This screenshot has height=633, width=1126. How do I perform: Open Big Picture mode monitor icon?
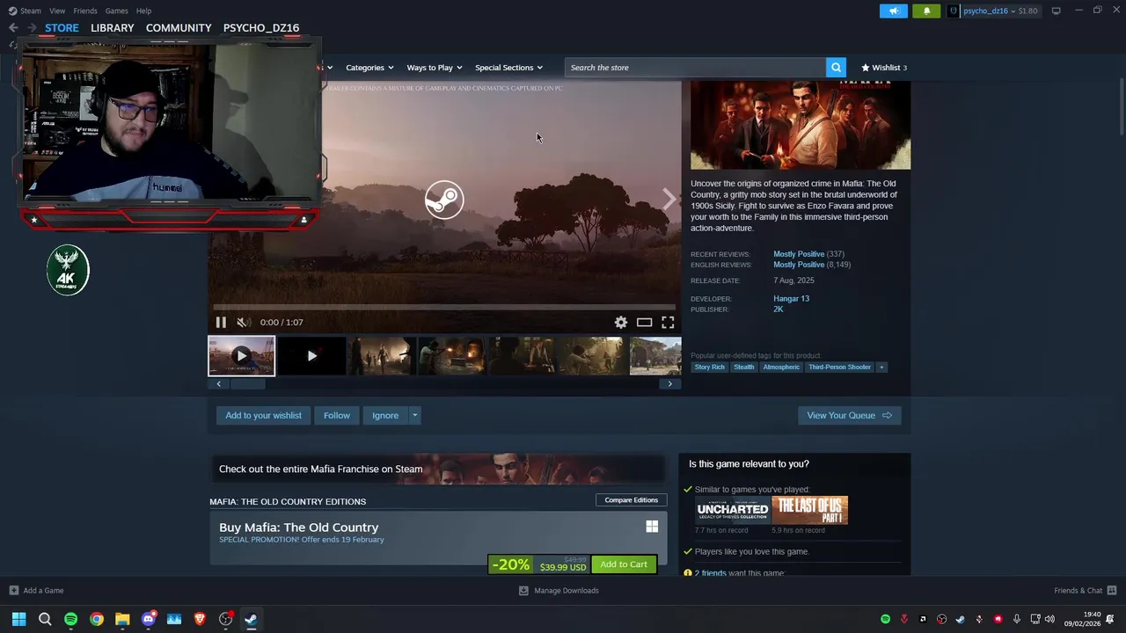[1056, 11]
